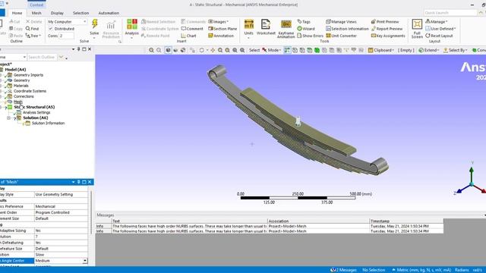This screenshot has width=486, height=273.
Task: Click Reset Layout
Action: point(439,36)
